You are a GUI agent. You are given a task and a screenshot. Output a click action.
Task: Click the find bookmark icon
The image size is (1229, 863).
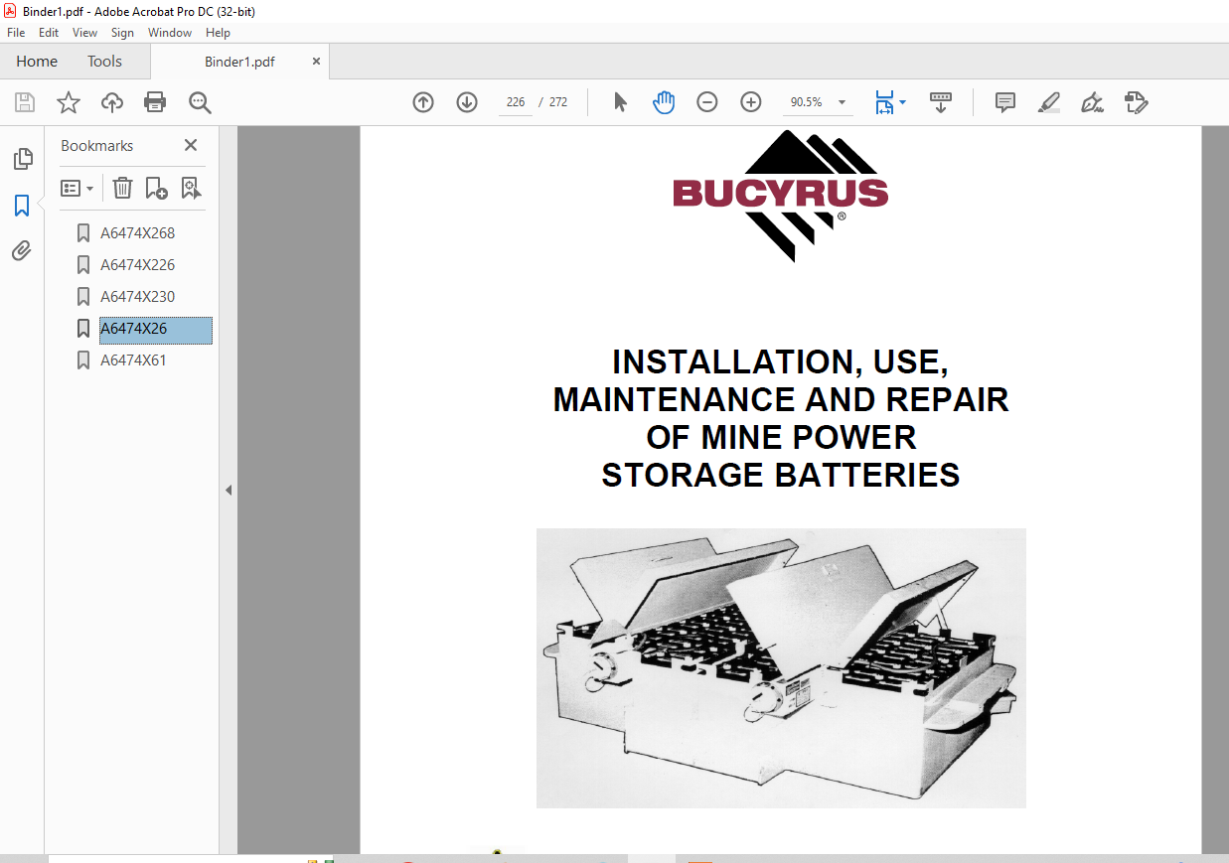191,188
